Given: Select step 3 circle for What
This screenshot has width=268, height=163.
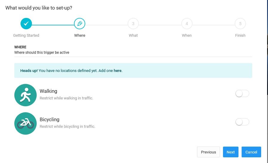Looking at the screenshot, I should [x=133, y=24].
